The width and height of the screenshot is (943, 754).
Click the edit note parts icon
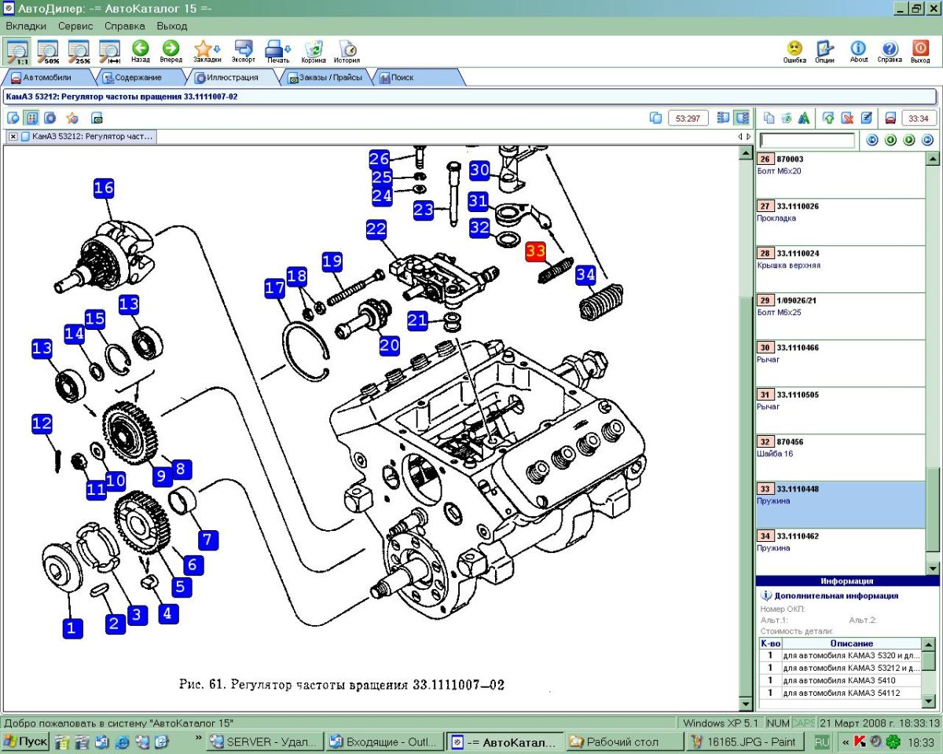click(867, 118)
